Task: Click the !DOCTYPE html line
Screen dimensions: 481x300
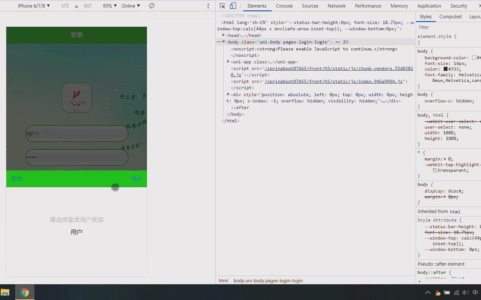Action: 241,16
